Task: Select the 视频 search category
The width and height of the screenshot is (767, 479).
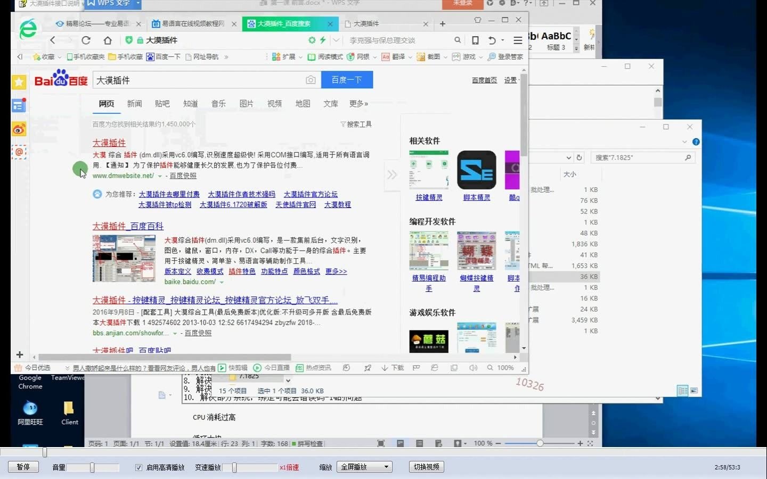Action: [x=274, y=104]
